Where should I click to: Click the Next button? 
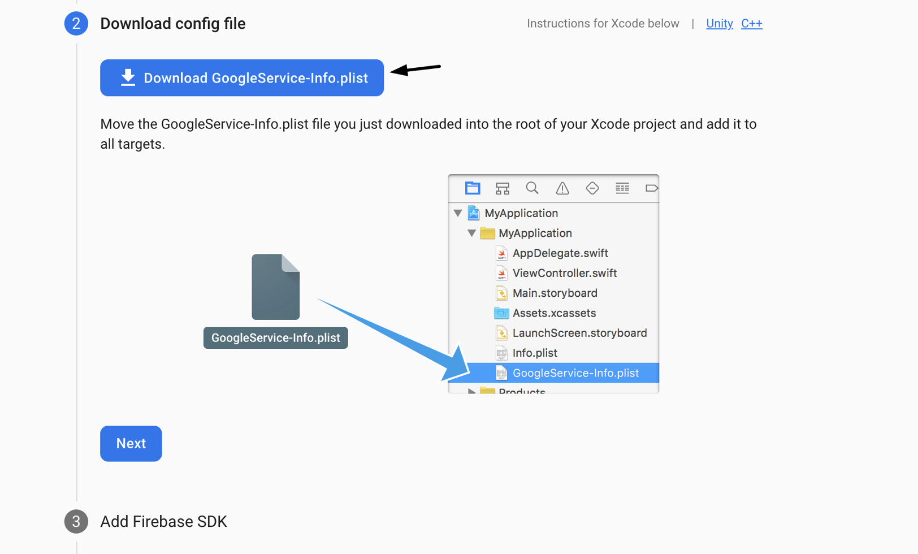pyautogui.click(x=131, y=444)
